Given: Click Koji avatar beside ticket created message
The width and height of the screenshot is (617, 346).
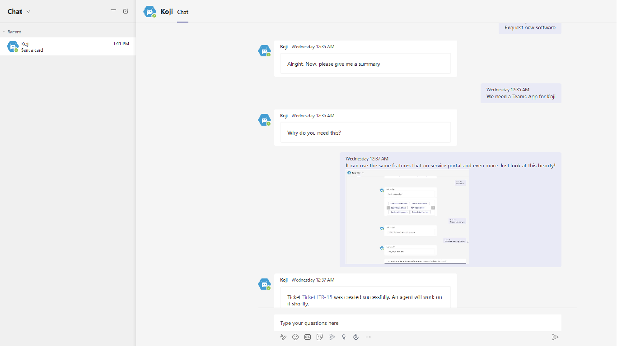Looking at the screenshot, I should click(x=264, y=284).
